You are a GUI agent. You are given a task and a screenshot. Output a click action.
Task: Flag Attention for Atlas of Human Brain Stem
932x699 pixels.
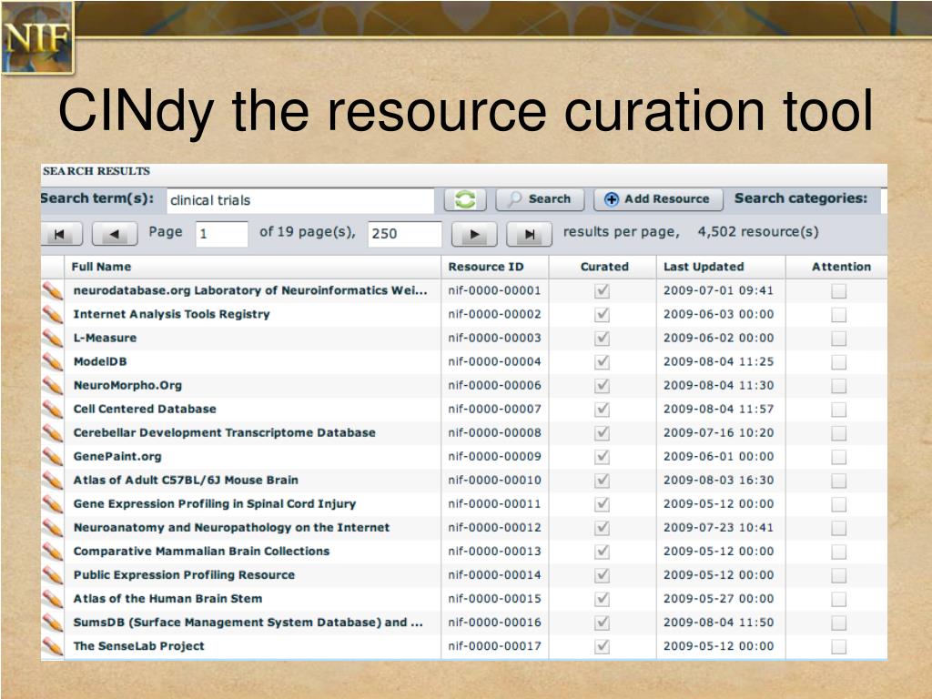pyautogui.click(x=838, y=599)
